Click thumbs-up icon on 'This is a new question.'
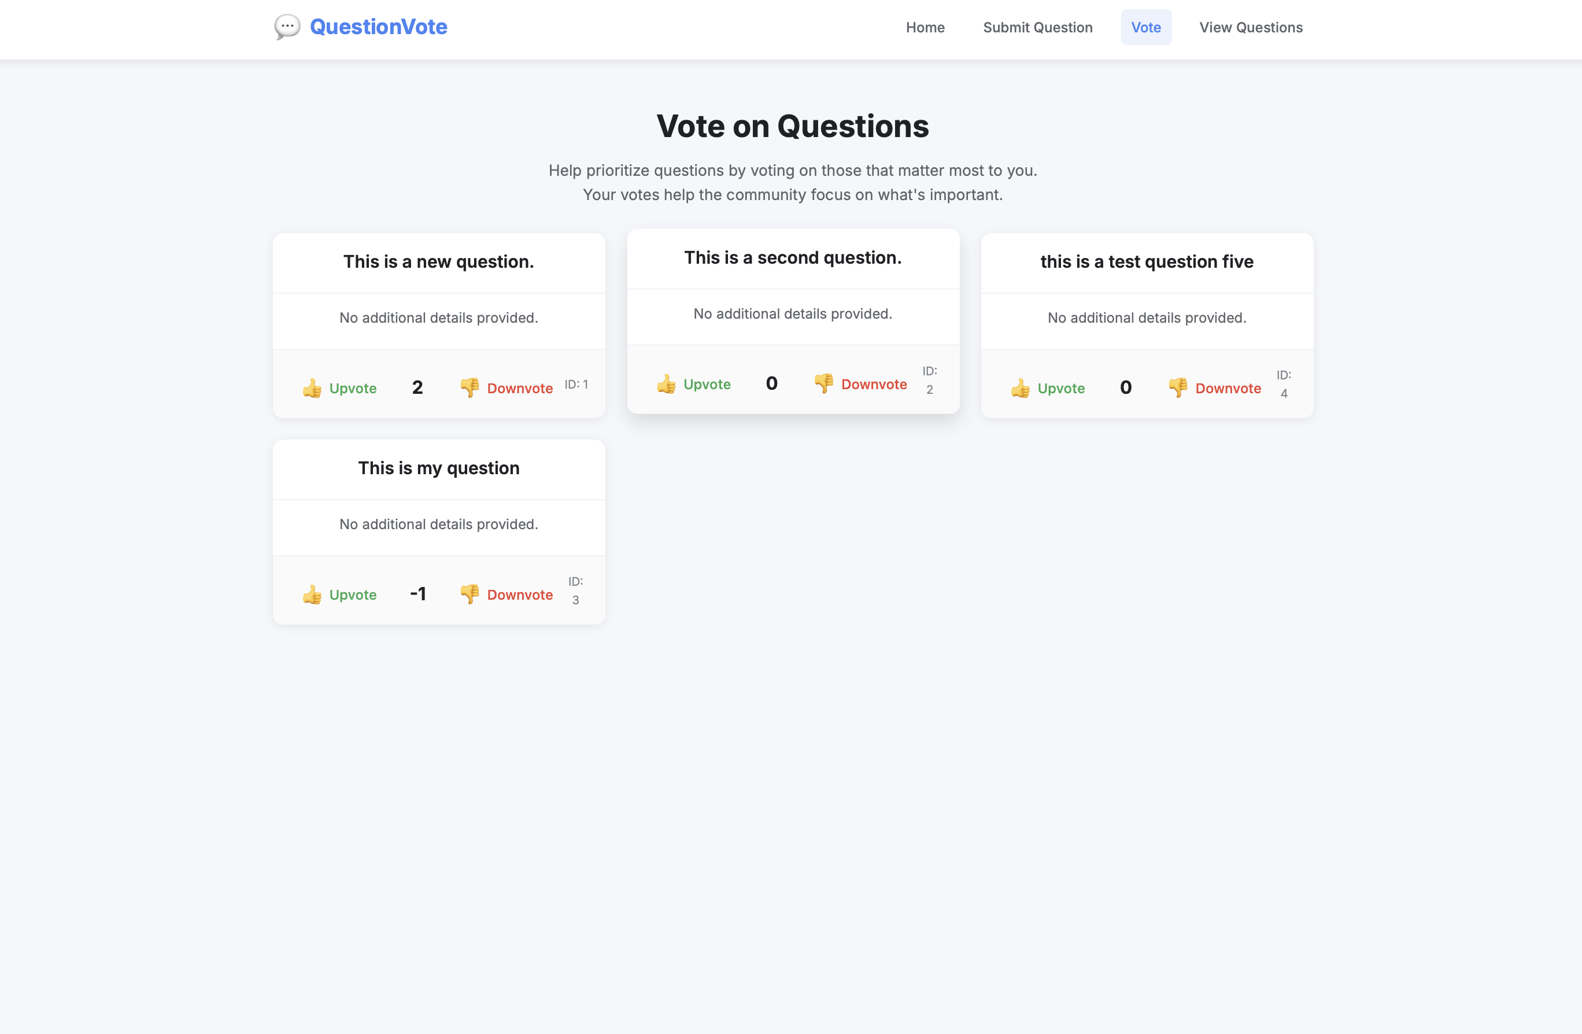Screen dimensions: 1582x1034 click(312, 389)
